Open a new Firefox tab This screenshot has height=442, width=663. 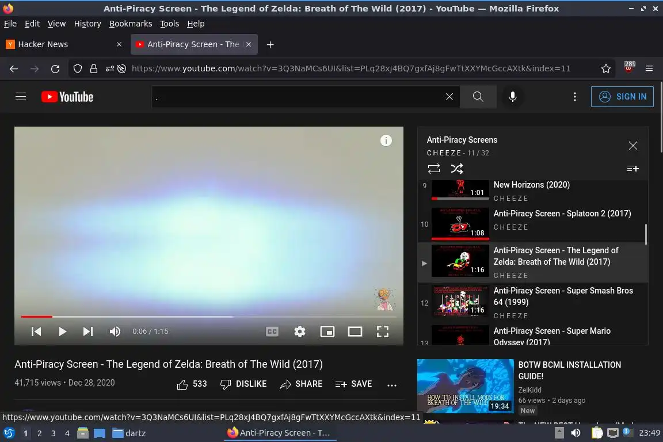270,44
